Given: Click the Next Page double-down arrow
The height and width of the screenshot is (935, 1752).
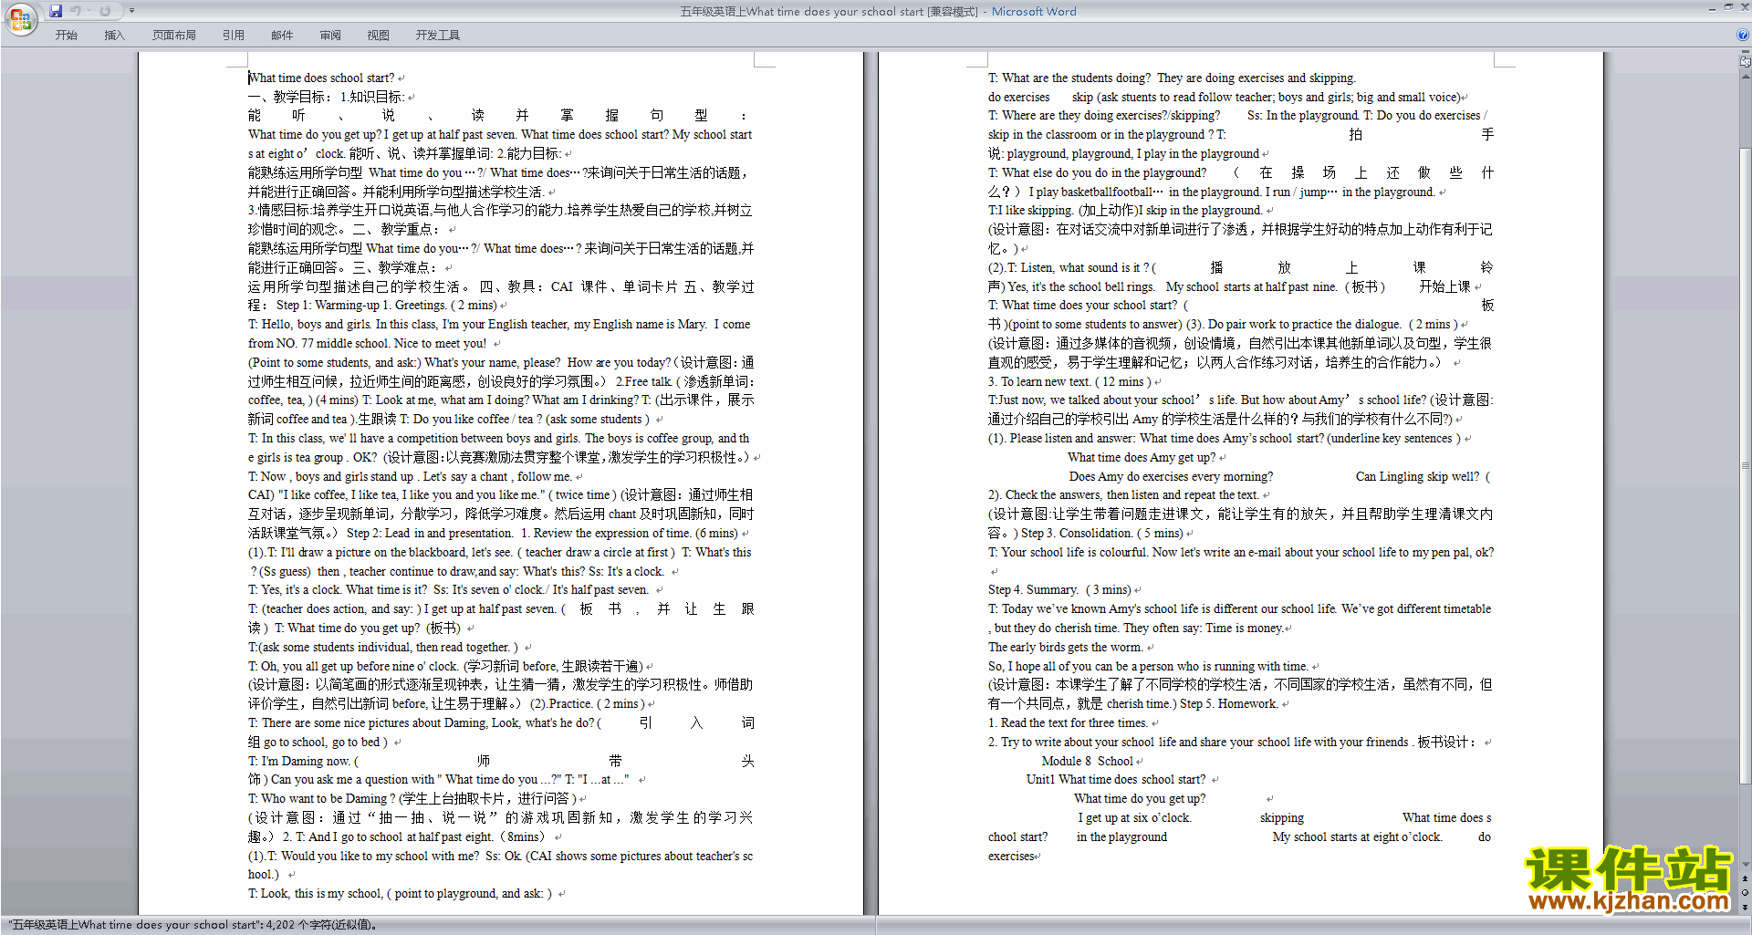Looking at the screenshot, I should coord(1746,907).
